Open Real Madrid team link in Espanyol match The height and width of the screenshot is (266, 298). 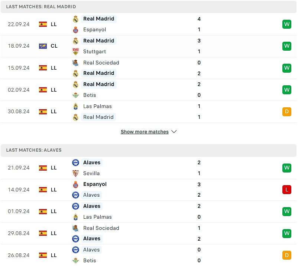coord(98,19)
